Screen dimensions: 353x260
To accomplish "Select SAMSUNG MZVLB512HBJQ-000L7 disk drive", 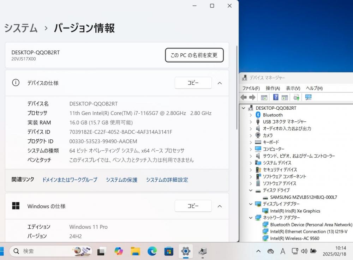I will click(304, 197).
